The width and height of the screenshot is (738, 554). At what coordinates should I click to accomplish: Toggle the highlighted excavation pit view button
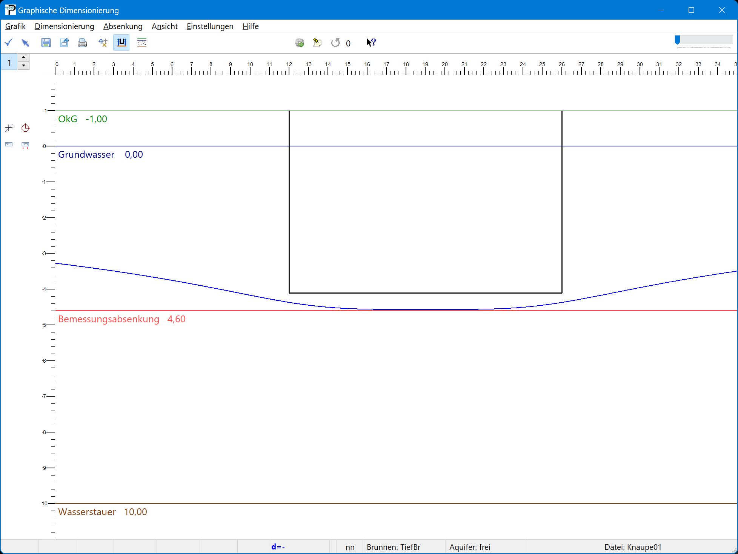[x=121, y=43]
